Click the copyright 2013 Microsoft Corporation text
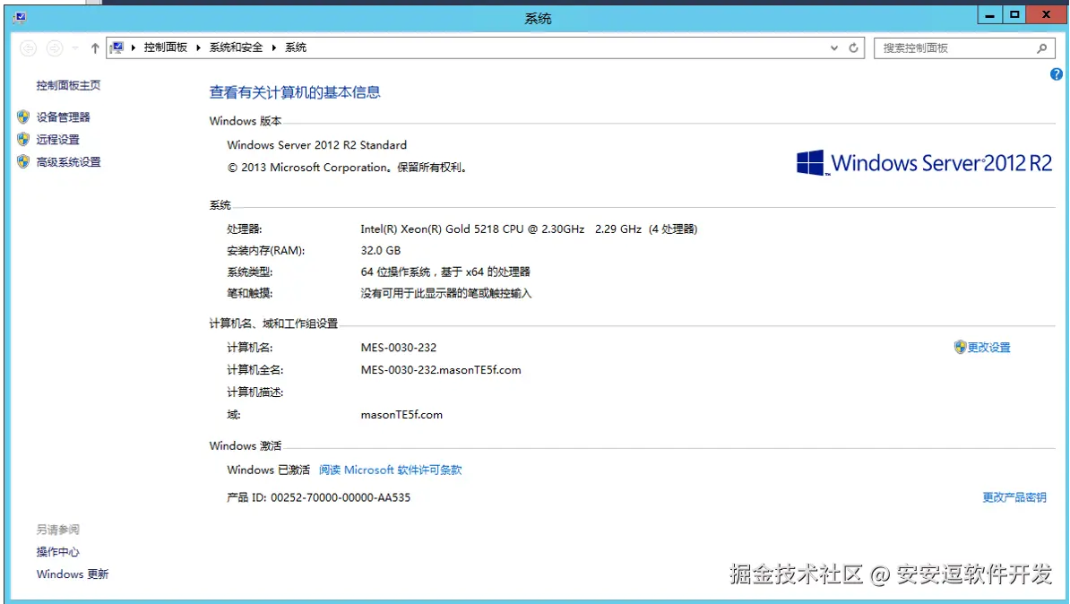1070x604 pixels. (348, 168)
